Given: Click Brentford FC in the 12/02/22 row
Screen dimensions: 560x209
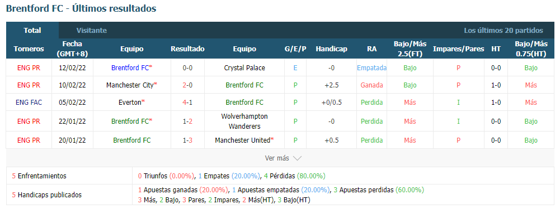Looking at the screenshot, I should pyautogui.click(x=130, y=67).
